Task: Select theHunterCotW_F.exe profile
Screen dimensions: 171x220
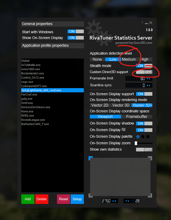Action: click(x=53, y=124)
